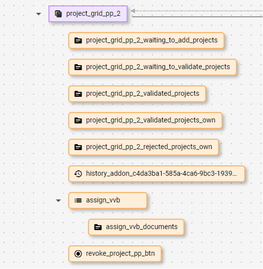Select project_grid_pp_2_waiting_to_validate_projects label
The width and height of the screenshot is (263, 269).
click(158, 67)
